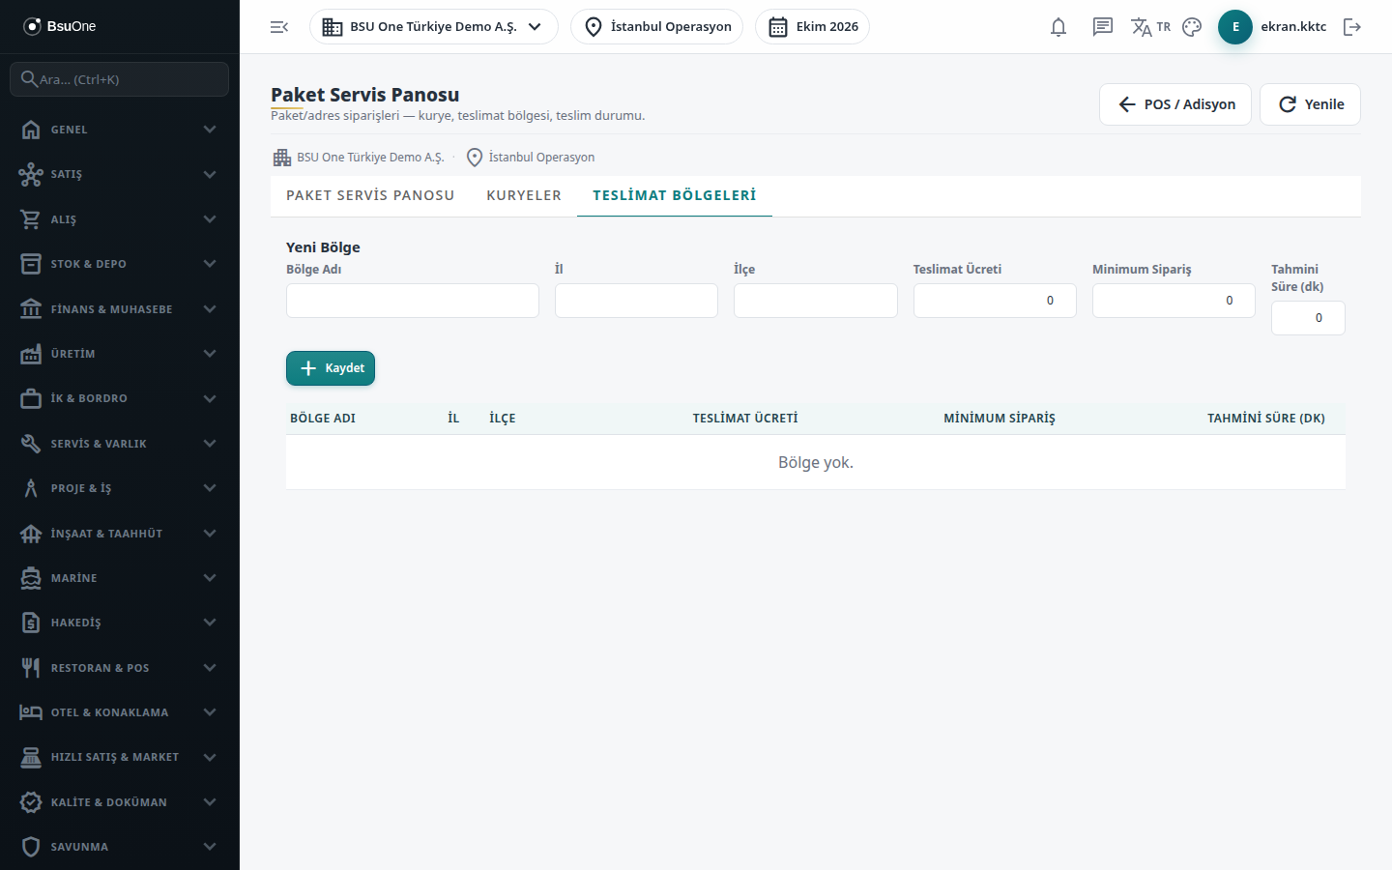Open the messages chat icon
The image size is (1392, 870).
tap(1103, 27)
